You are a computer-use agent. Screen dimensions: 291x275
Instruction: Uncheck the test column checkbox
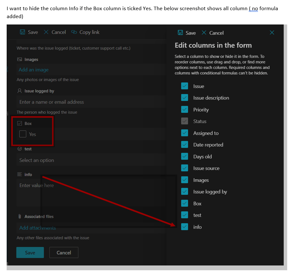[x=185, y=215]
